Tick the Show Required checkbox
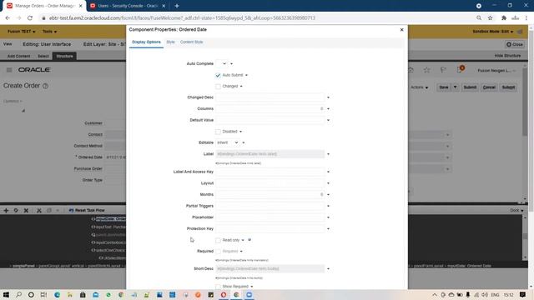Image resolution: width=534 pixels, height=300 pixels. coord(218,287)
